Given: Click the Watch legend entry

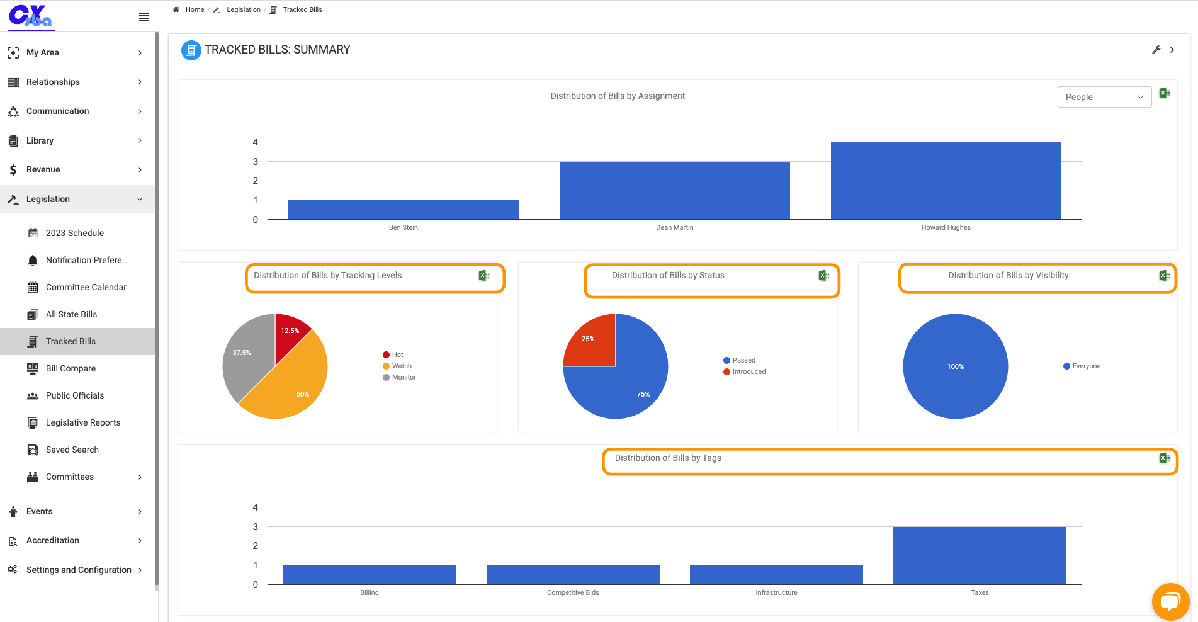Looking at the screenshot, I should point(397,366).
